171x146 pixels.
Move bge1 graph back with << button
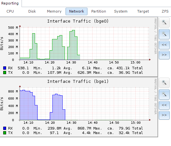tap(164, 105)
